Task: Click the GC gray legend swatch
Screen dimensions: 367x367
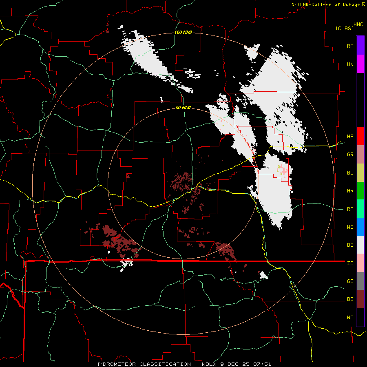Action: [360, 281]
